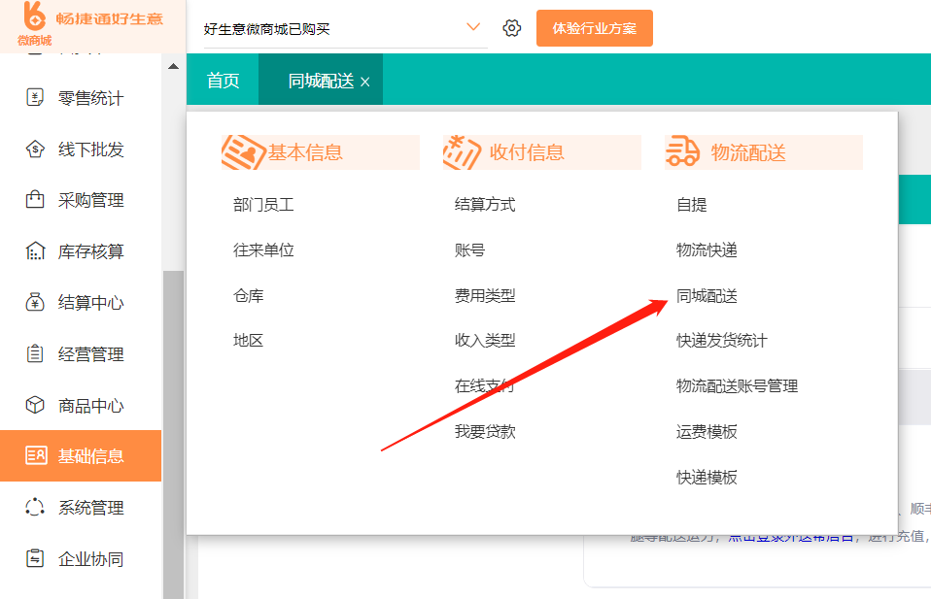Switch to the 首页 tab

pos(222,80)
